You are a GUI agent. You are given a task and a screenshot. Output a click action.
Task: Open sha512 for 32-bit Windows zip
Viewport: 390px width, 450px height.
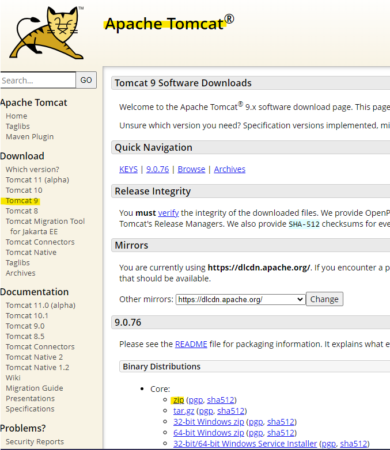[281, 422]
